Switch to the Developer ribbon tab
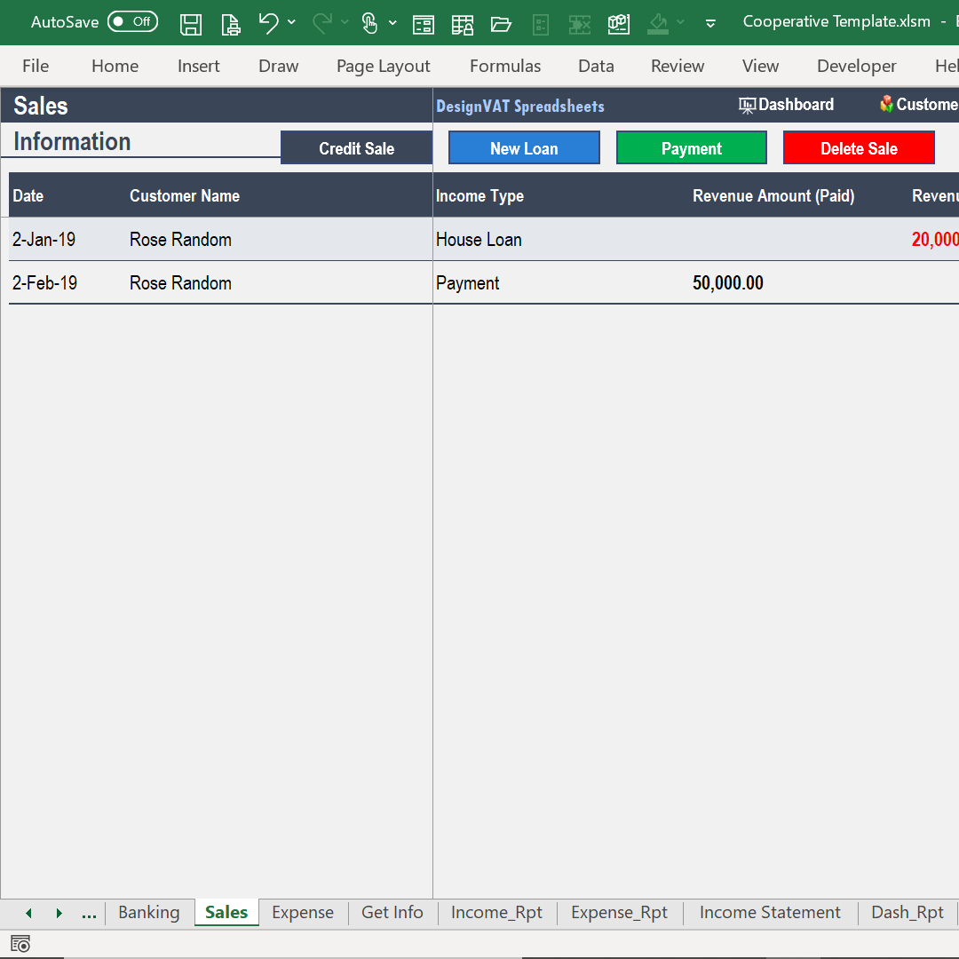 click(x=855, y=66)
